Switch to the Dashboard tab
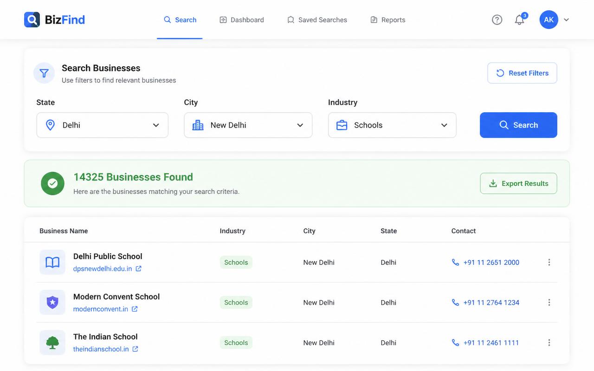Screen dimensions: 594x371 (242, 20)
